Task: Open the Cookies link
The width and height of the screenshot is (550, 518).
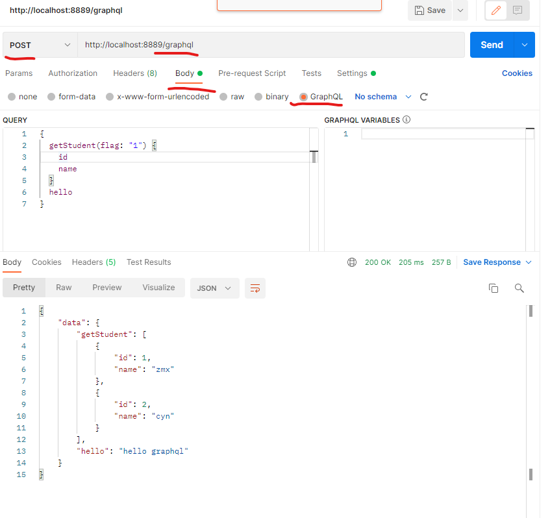Action: click(x=517, y=73)
